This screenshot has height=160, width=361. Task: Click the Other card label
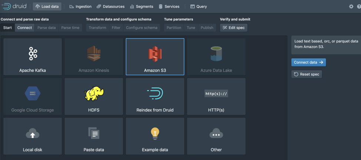point(216,150)
